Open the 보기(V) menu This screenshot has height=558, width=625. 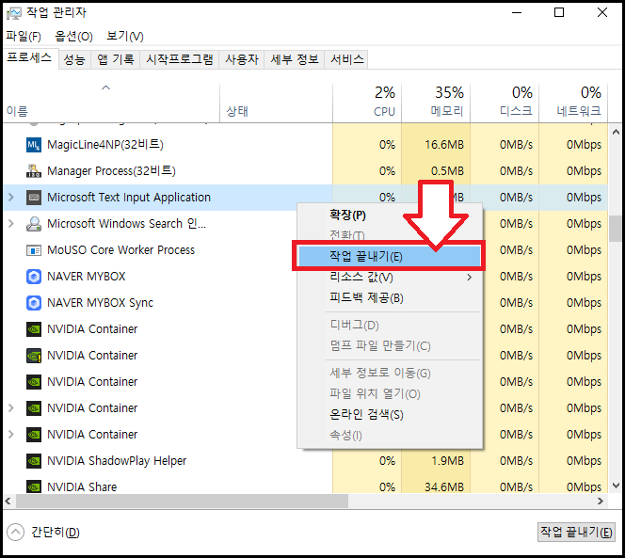(x=125, y=37)
